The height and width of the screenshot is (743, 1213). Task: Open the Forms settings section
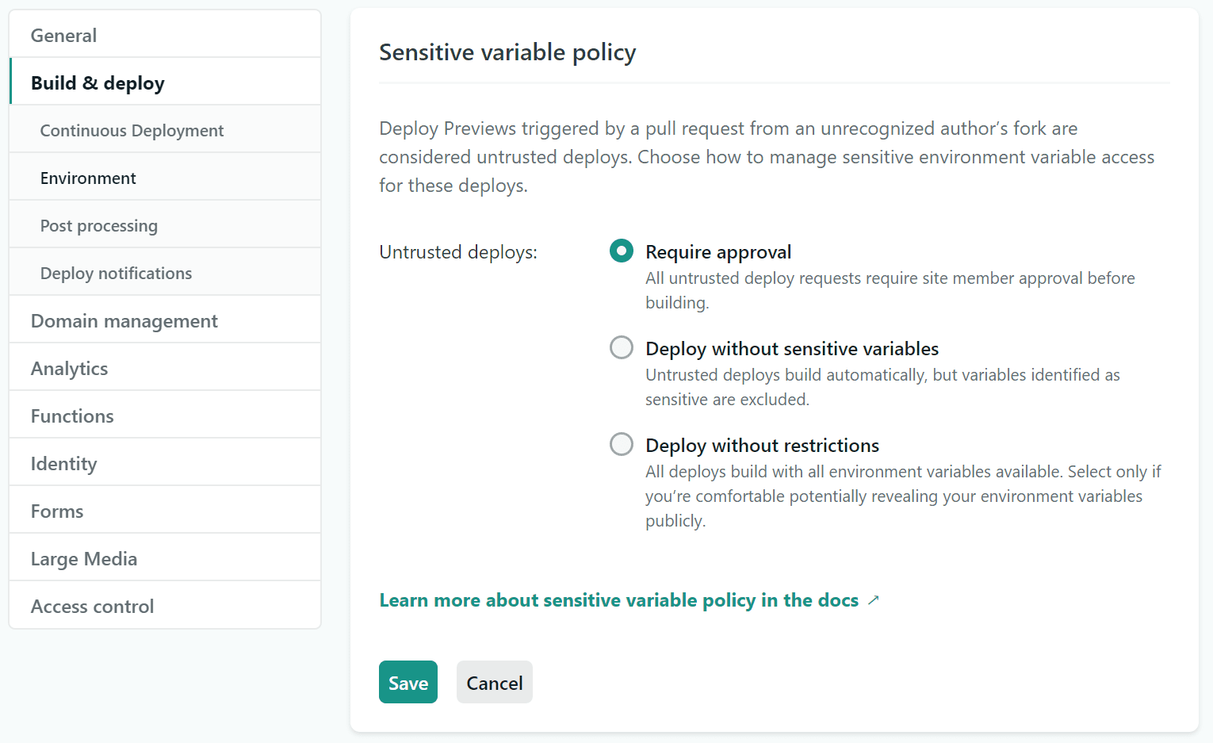point(57,511)
